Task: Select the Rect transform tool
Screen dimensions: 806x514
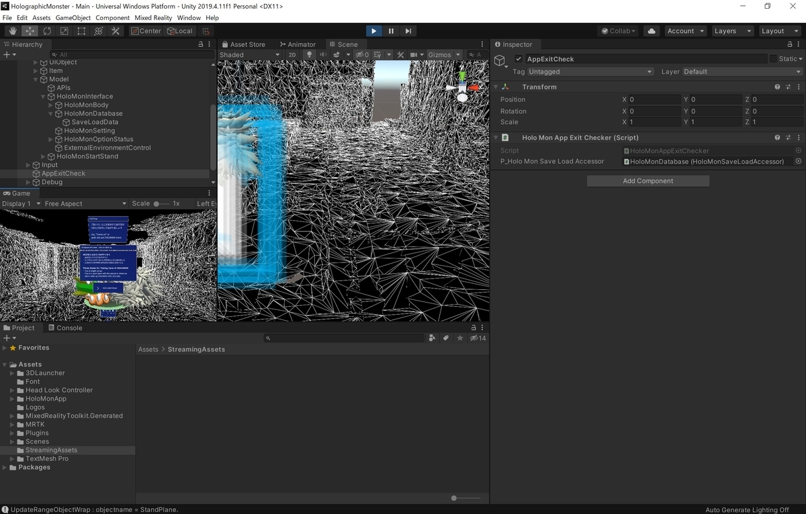Action: pyautogui.click(x=81, y=31)
